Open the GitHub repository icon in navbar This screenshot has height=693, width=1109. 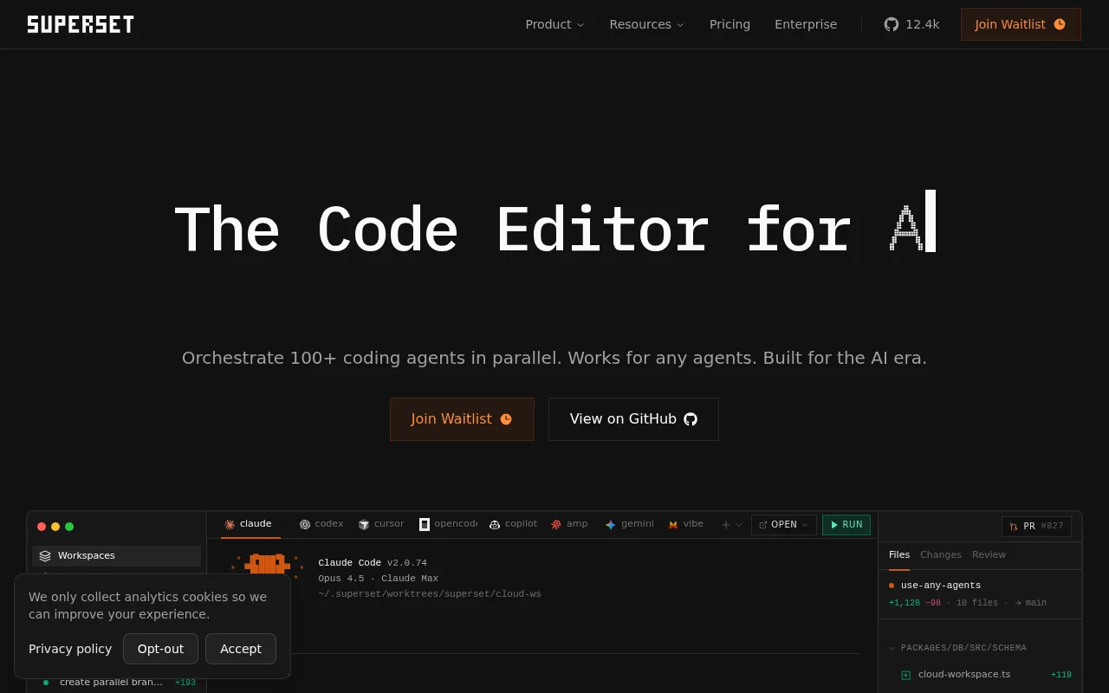892,24
